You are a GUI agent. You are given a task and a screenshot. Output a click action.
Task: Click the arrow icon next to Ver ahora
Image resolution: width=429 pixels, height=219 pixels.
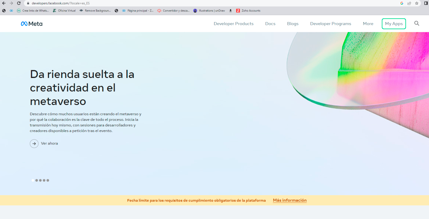34,144
